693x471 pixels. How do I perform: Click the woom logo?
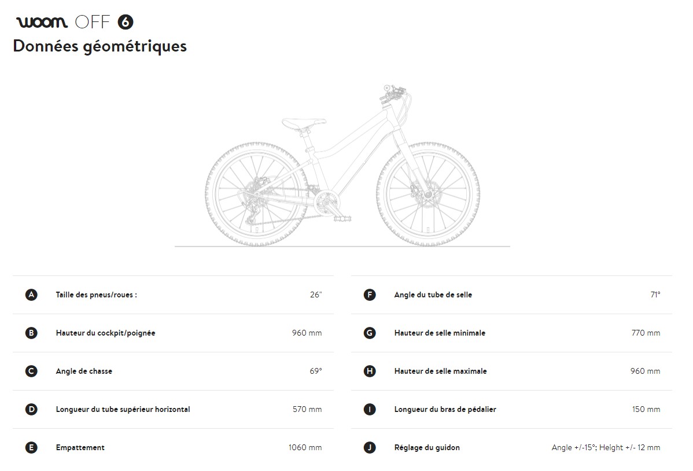(x=42, y=23)
